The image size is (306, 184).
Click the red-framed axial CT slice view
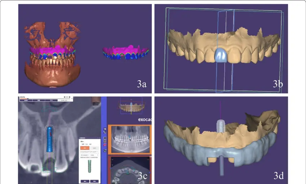coord(130,170)
